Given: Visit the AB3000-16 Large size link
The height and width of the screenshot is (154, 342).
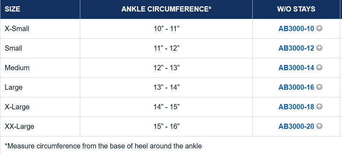Looking at the screenshot, I should pyautogui.click(x=296, y=87).
